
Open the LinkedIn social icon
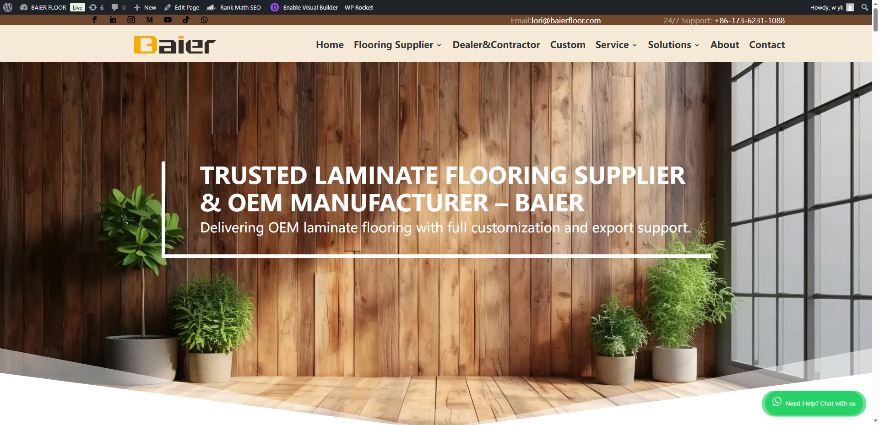[x=113, y=20]
